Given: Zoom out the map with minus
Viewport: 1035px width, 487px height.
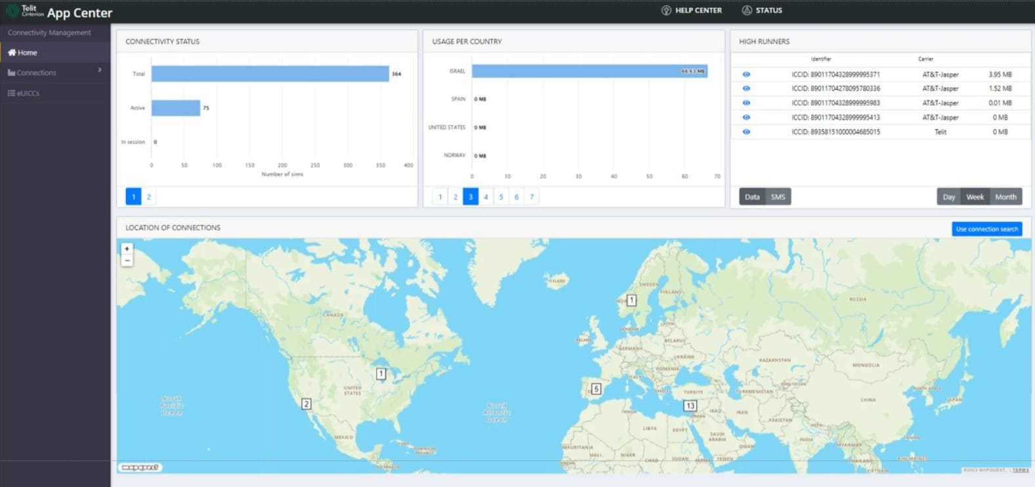Looking at the screenshot, I should 127,261.
